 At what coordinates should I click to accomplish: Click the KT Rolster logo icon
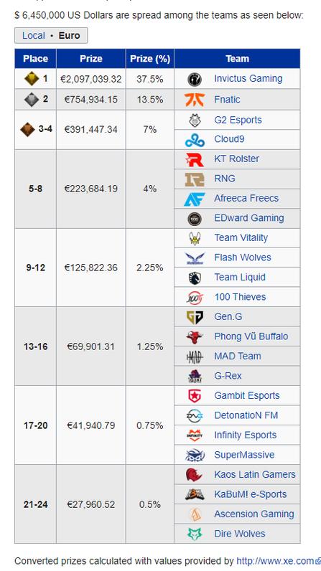tap(195, 159)
